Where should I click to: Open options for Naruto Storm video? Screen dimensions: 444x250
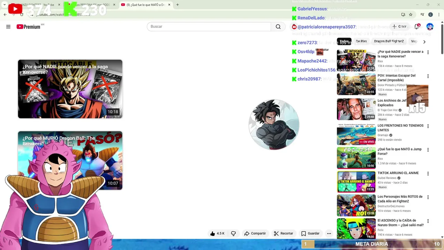[428, 221]
